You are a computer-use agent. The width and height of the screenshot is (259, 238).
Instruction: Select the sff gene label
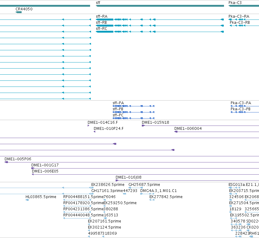pyautogui.click(x=98, y=3)
